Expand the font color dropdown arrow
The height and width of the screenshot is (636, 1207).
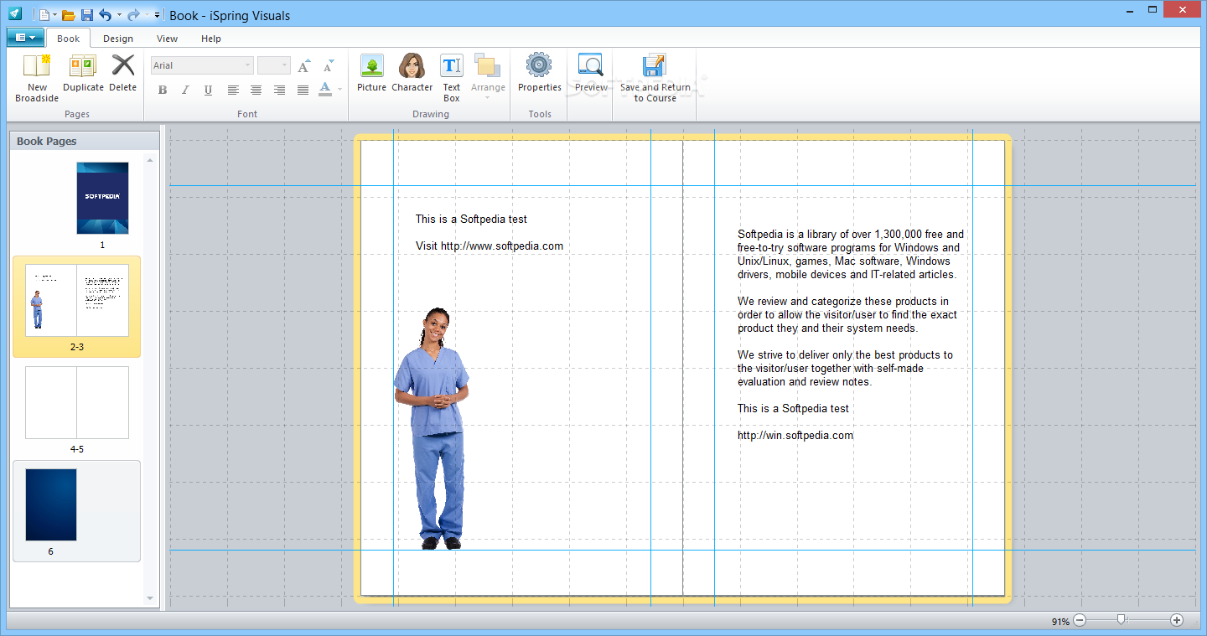pyautogui.click(x=339, y=90)
